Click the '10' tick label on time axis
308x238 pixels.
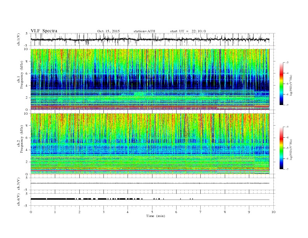coord(273,212)
